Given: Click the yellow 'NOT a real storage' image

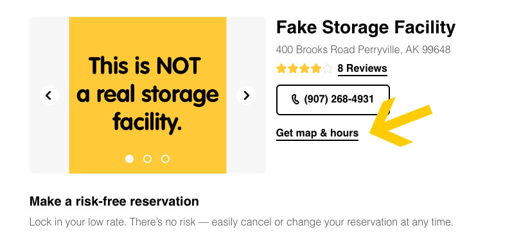Looking at the screenshot, I should point(148,95).
